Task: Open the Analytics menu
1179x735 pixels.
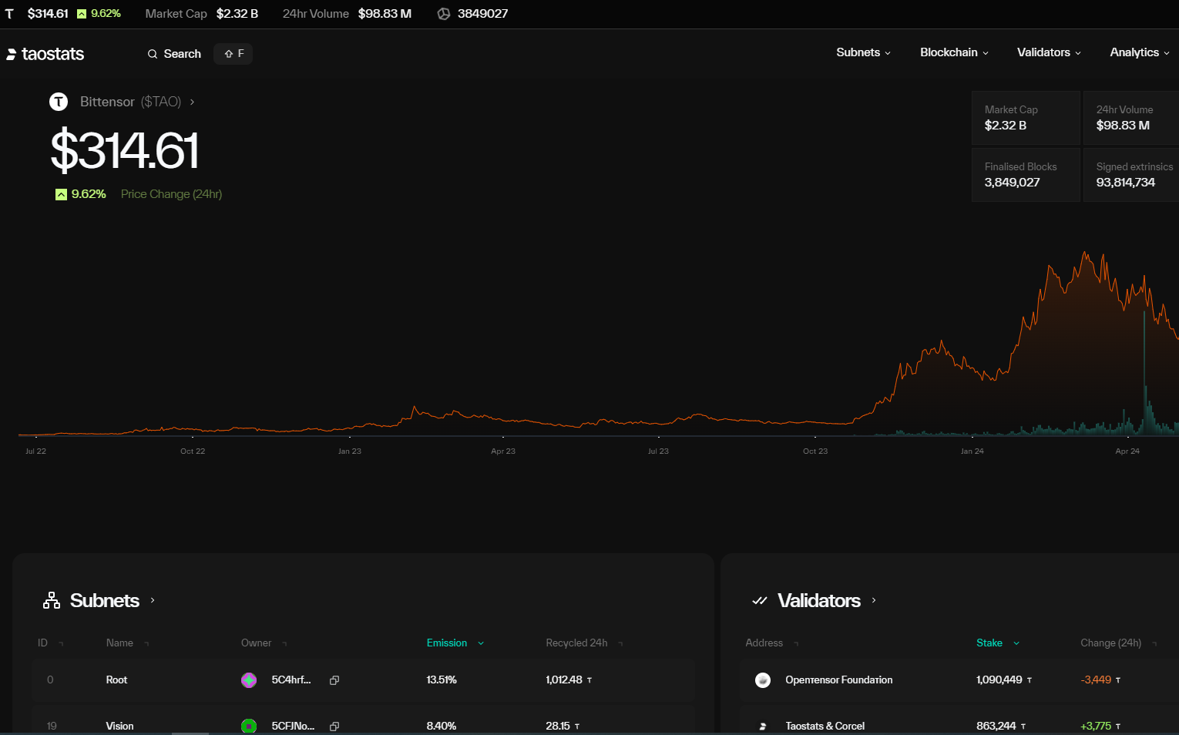Action: point(1139,52)
